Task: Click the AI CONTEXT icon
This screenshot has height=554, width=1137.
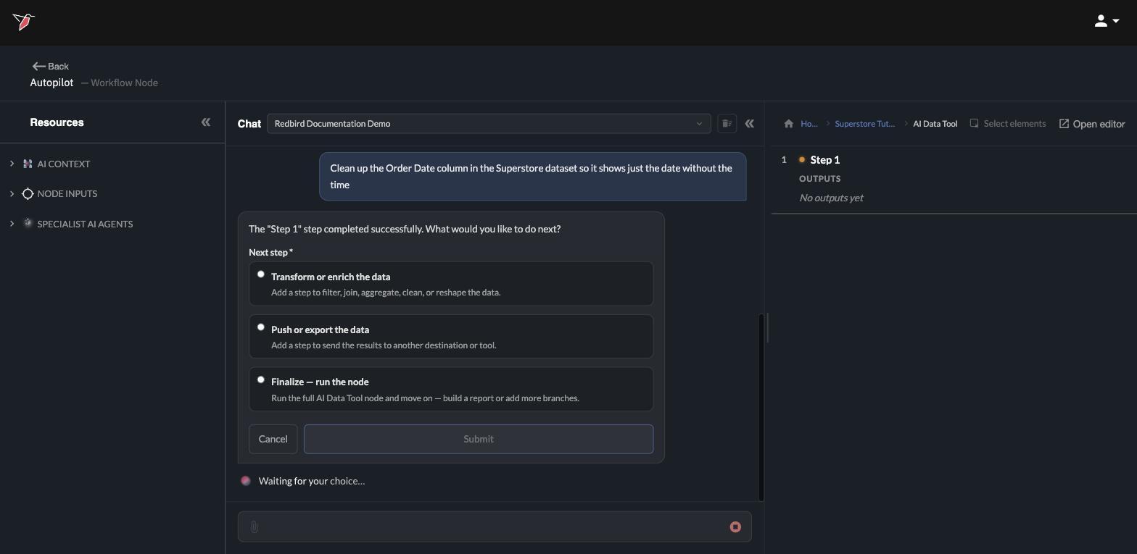Action: [28, 164]
